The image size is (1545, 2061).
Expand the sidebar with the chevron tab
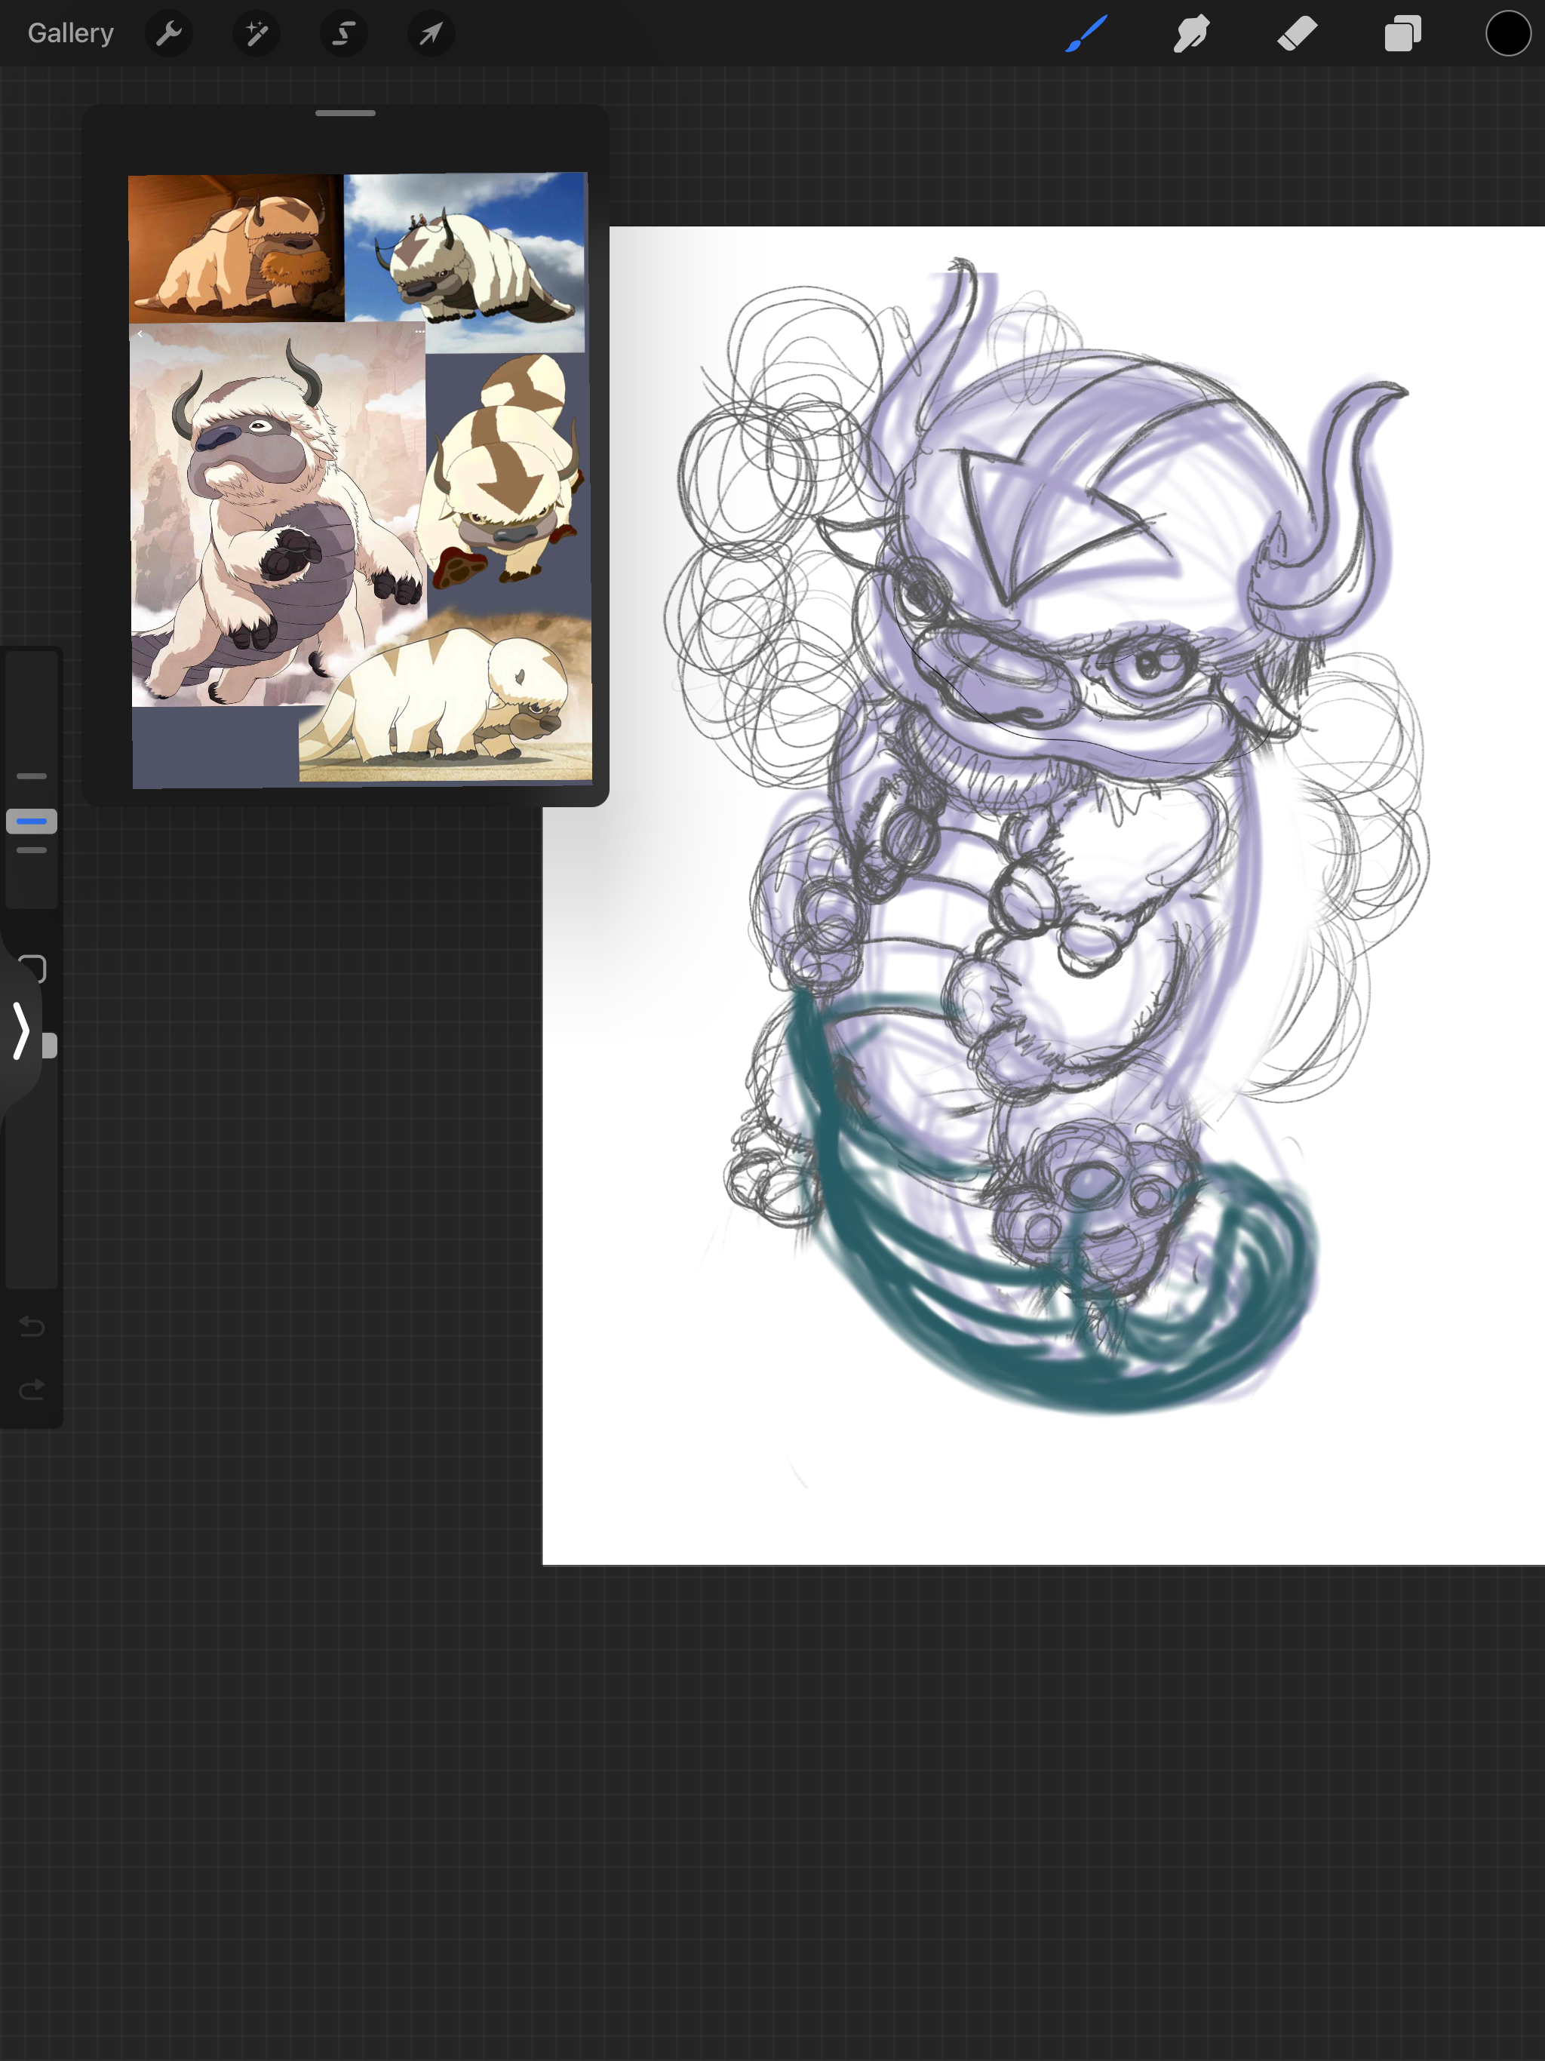tap(20, 1030)
